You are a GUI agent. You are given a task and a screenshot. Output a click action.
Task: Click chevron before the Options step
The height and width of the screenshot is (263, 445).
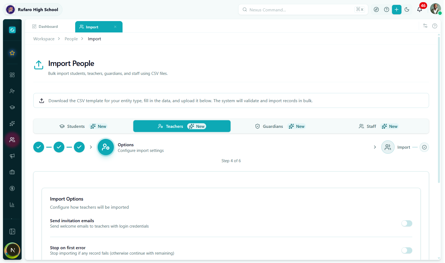[x=91, y=147]
